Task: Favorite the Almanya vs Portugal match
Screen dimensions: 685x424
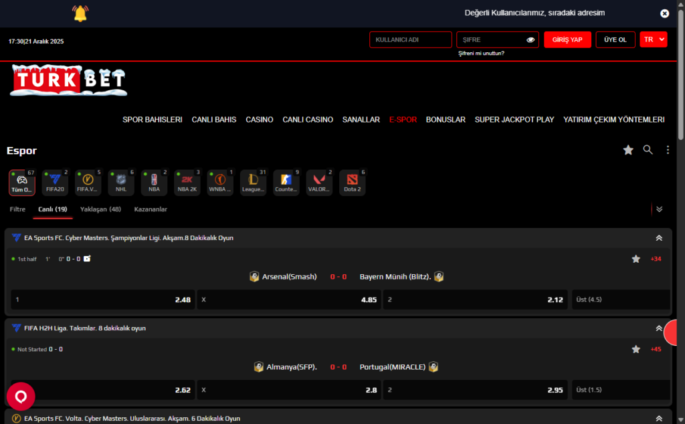Action: 635,349
